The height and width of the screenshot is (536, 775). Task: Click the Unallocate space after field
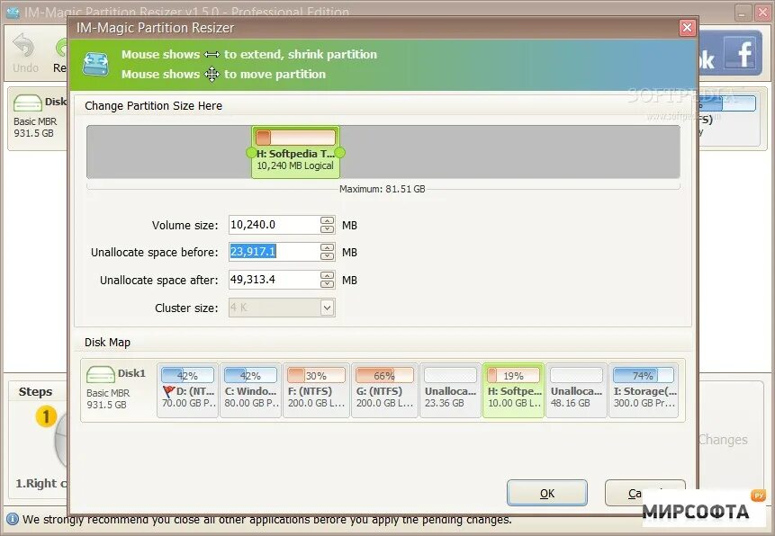(x=275, y=280)
